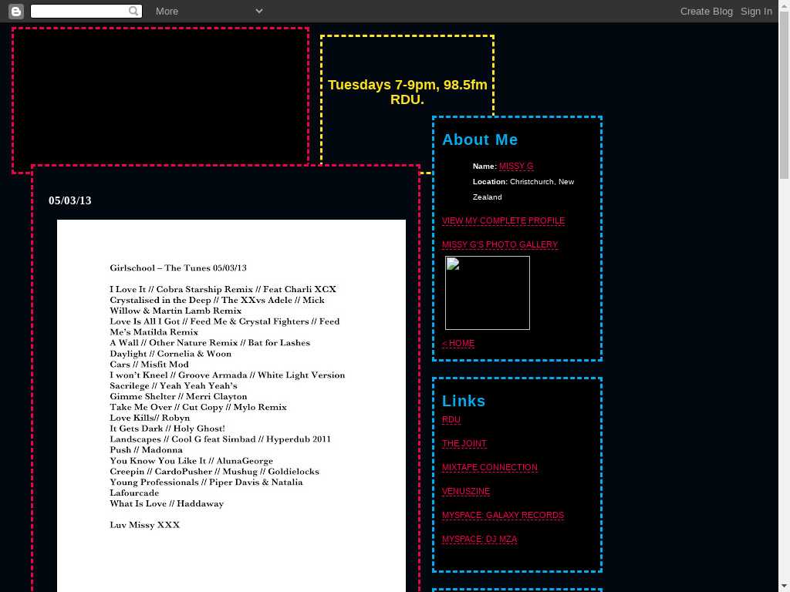Click the broken gallery image thumbnail

click(488, 293)
